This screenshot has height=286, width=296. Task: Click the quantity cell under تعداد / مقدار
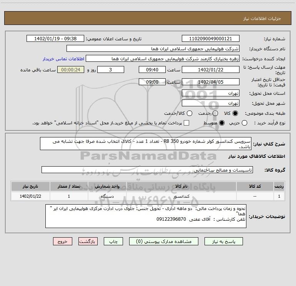tap(69, 196)
